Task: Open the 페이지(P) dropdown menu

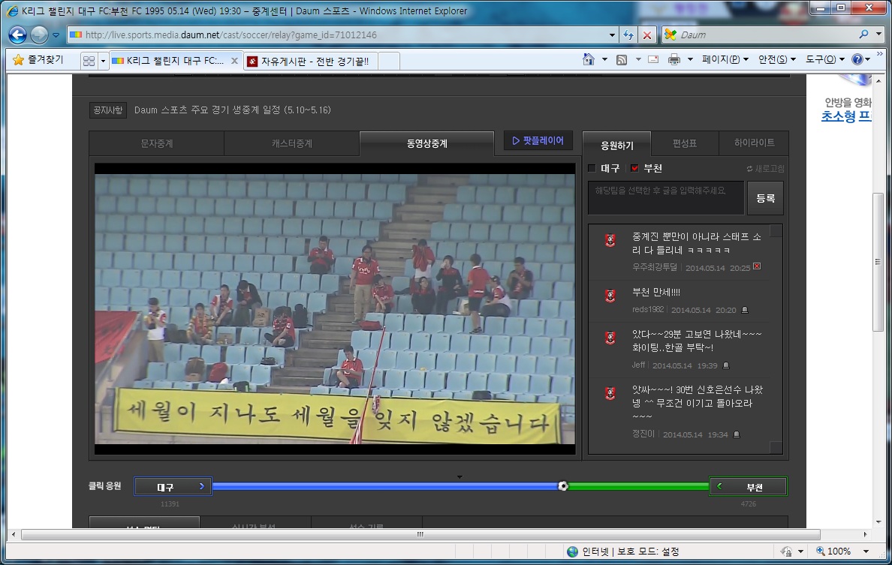Action: [725, 60]
